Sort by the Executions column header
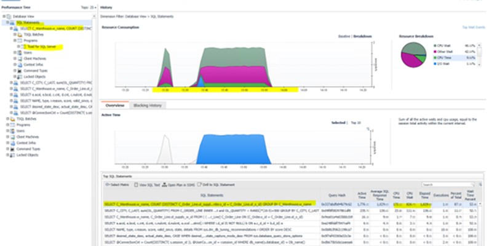 click(x=440, y=195)
